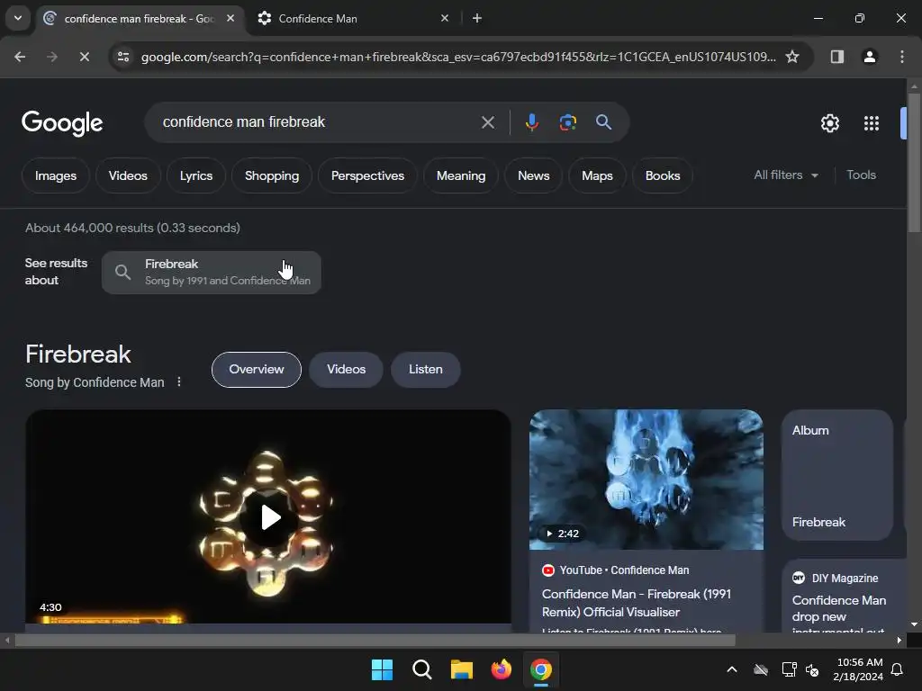Viewport: 922px width, 691px height.
Task: Click the horizontal scrollbar thumb
Action: 375,640
